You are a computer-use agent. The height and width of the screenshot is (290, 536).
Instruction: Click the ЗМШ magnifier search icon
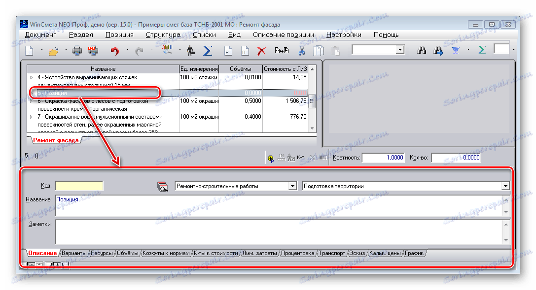pos(167,50)
